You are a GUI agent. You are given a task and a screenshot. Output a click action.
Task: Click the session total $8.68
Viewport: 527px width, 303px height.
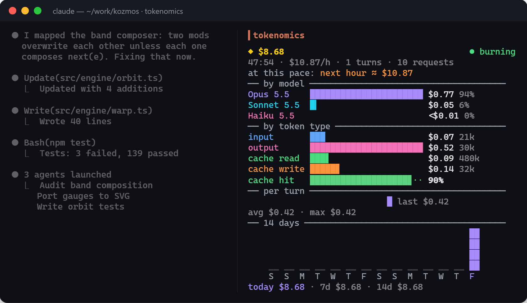coord(271,51)
